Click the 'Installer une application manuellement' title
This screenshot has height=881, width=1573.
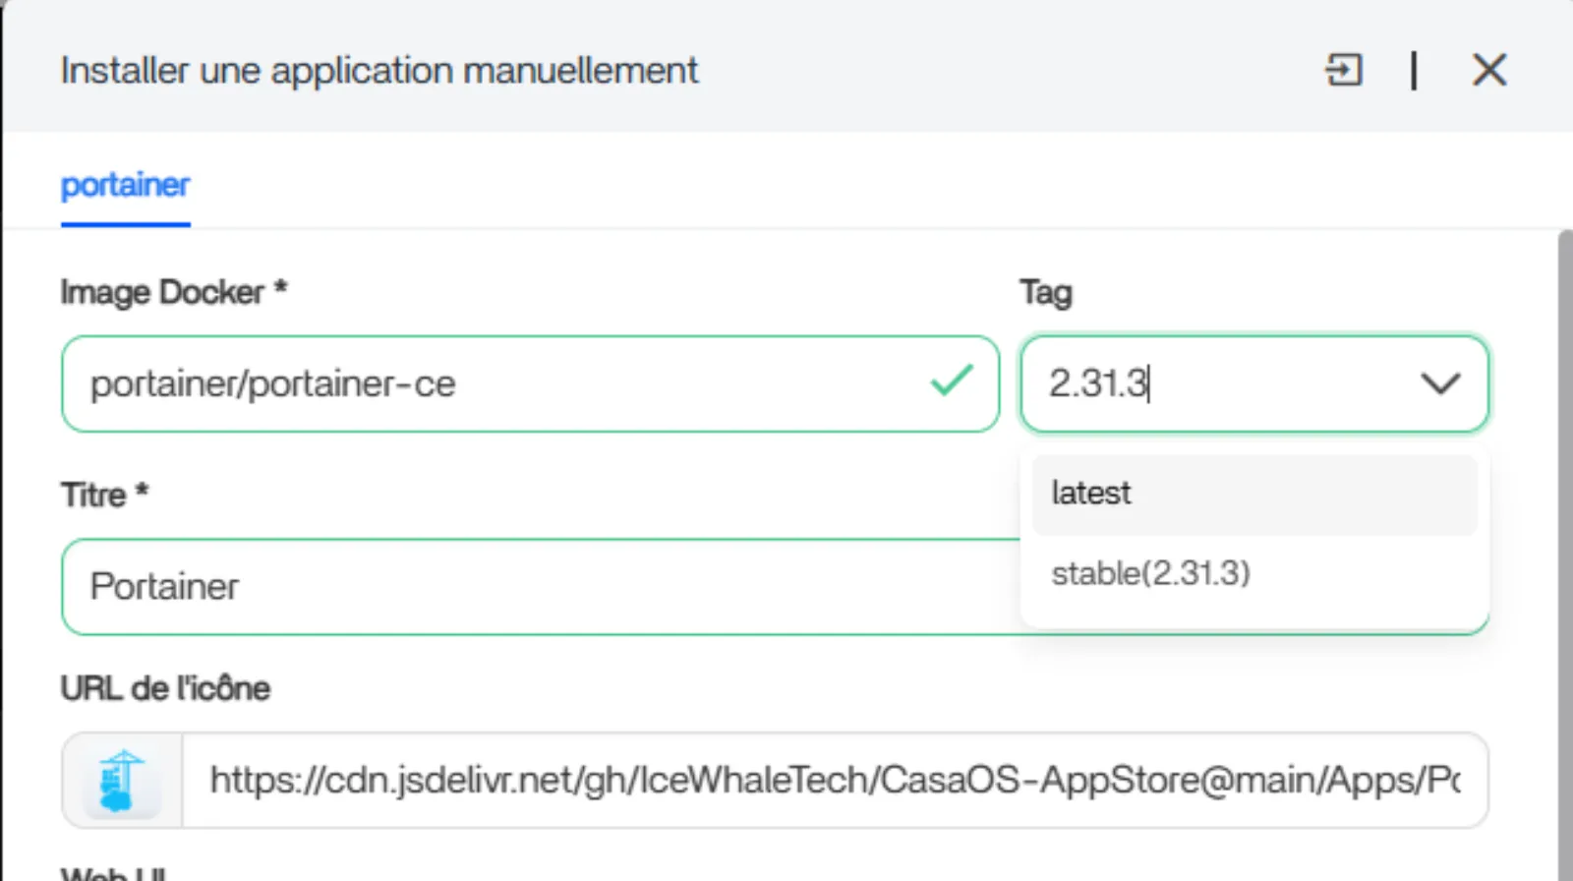click(379, 71)
